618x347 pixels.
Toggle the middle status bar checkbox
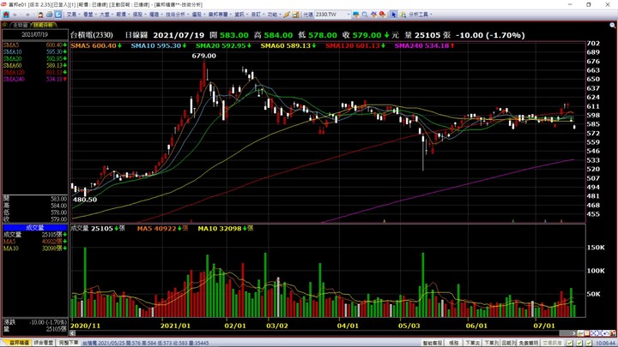pyautogui.click(x=579, y=343)
